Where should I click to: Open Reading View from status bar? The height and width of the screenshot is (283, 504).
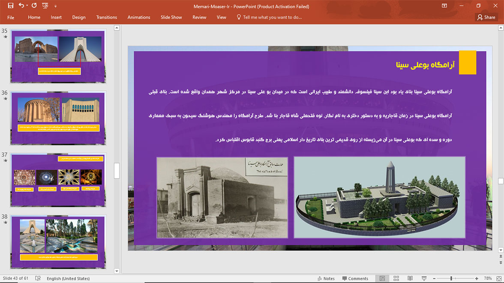410,278
